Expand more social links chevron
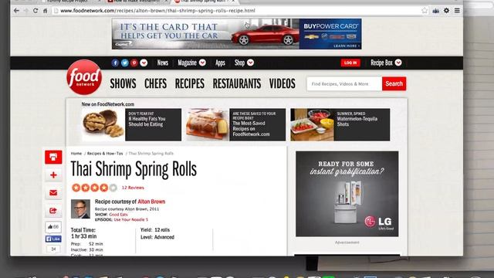The image size is (494, 278). (x=144, y=63)
